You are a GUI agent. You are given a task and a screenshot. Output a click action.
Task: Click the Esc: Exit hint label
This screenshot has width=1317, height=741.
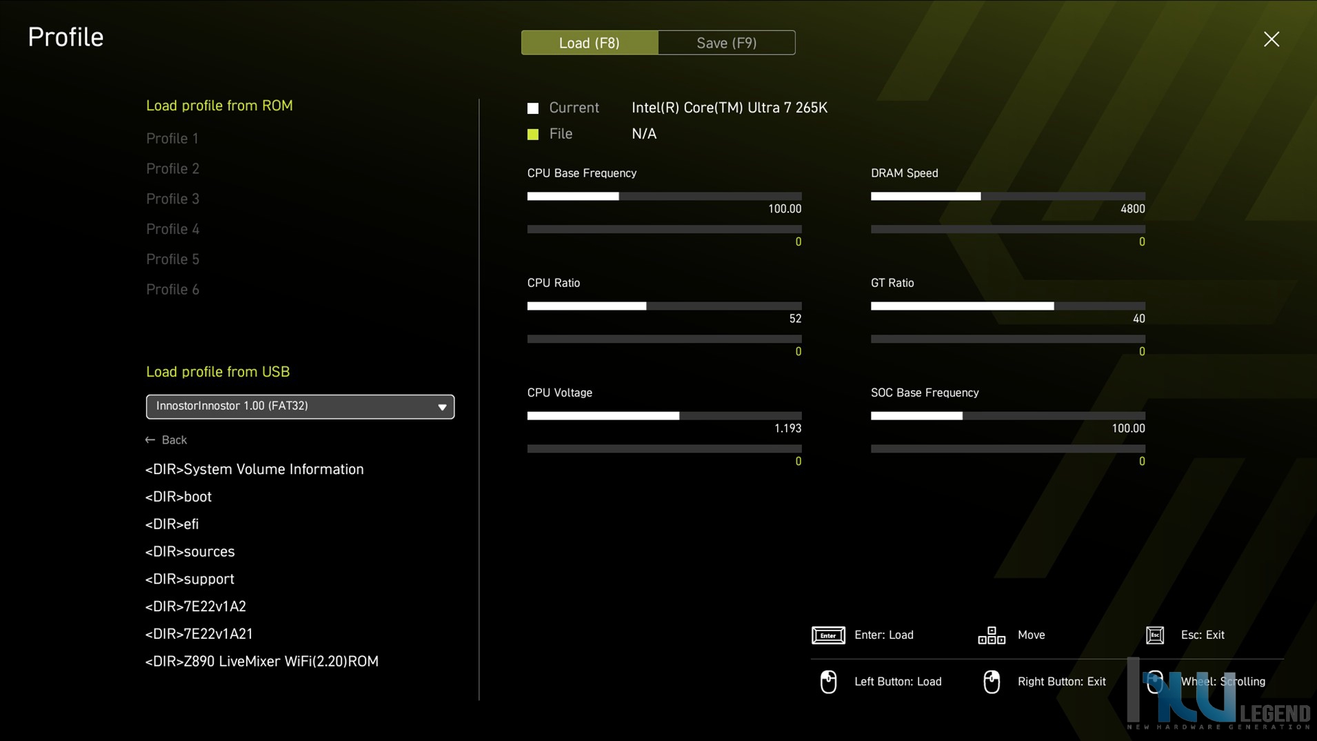(x=1203, y=635)
